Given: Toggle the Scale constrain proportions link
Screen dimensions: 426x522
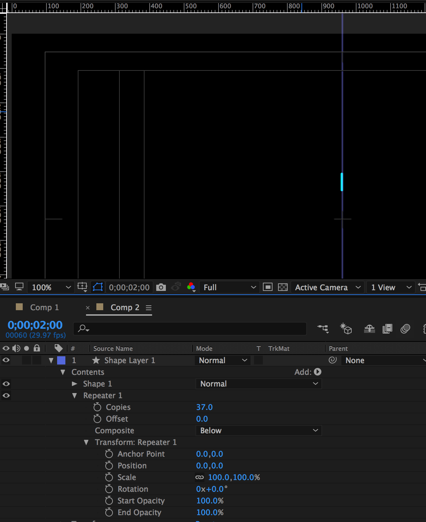Looking at the screenshot, I should tap(200, 477).
